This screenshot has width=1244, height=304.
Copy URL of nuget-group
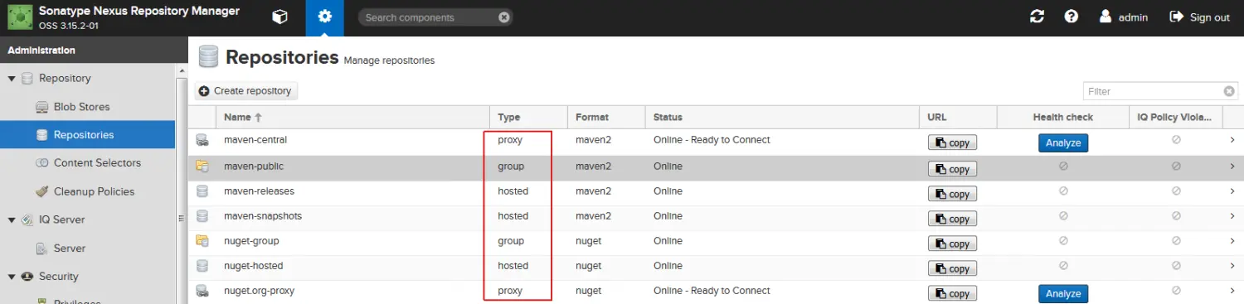pos(952,244)
